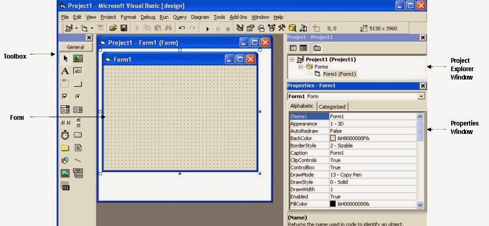
Task: Open the Add-Ins menu
Action: click(238, 17)
